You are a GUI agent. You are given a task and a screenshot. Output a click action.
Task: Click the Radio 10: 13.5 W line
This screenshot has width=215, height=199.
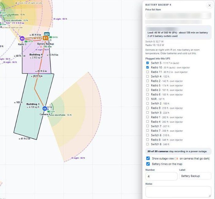155,45
